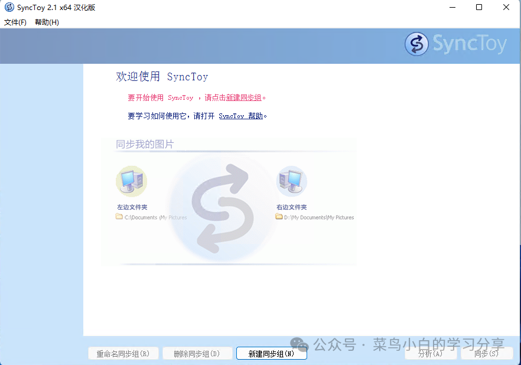Screen dimensions: 521x365
Task: Open the SyncToy 帮助 link
Action: [241, 116]
